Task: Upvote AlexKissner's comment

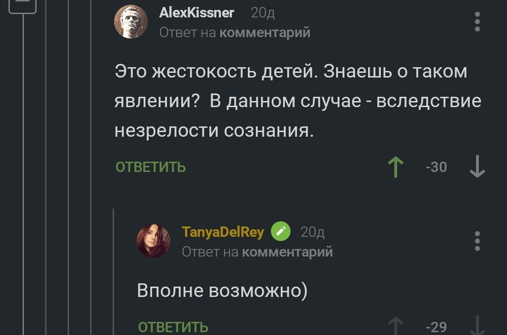Action: click(396, 167)
